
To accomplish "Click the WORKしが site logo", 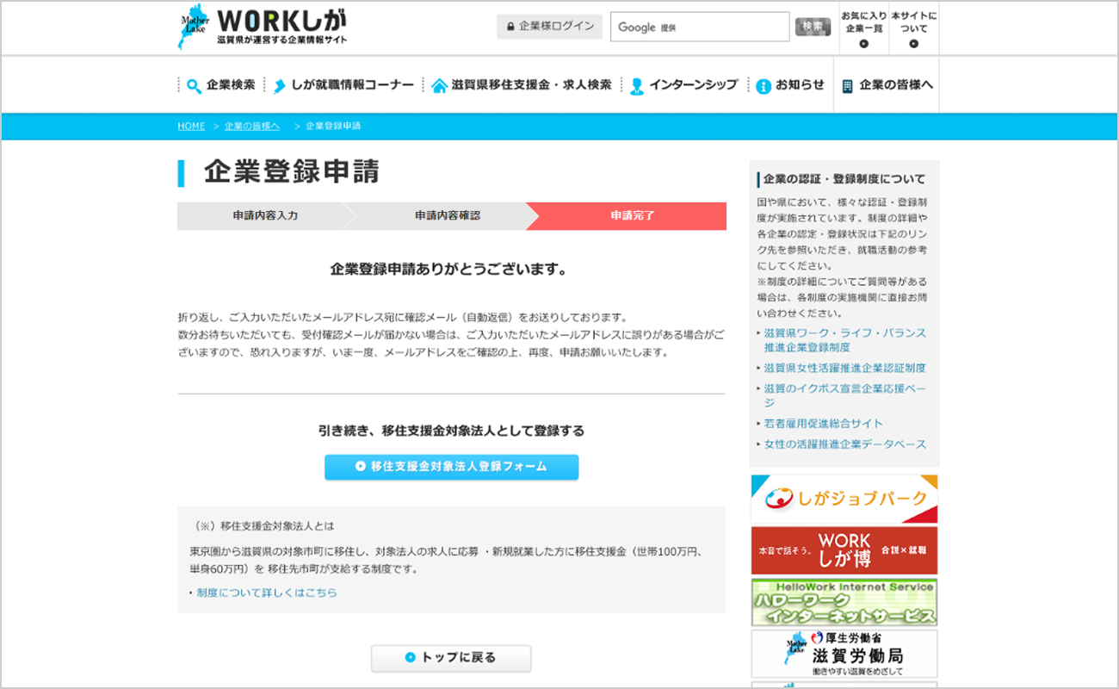I will click(x=263, y=28).
